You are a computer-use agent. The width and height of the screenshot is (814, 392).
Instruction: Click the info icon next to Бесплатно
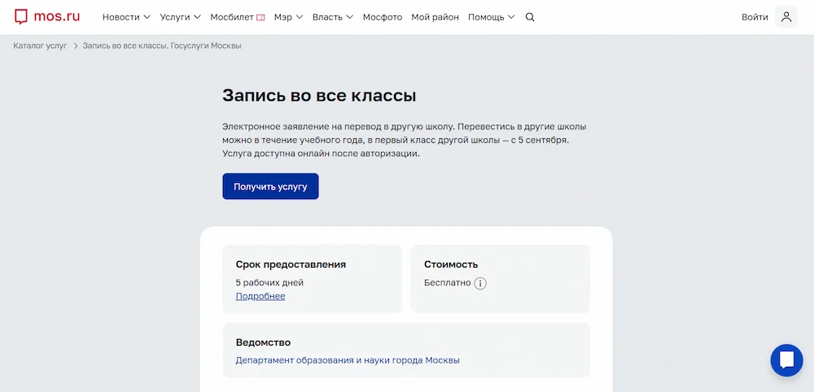[480, 283]
